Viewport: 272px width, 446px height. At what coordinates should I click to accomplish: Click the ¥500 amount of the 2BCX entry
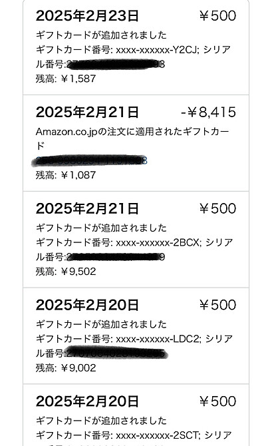click(217, 208)
